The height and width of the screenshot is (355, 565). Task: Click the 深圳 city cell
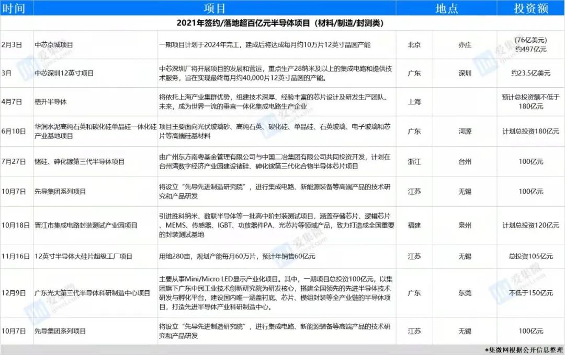[465, 73]
